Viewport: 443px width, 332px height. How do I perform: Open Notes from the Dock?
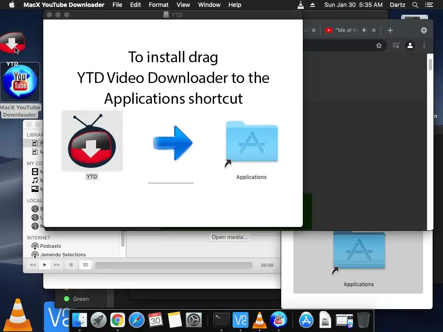pos(174,320)
